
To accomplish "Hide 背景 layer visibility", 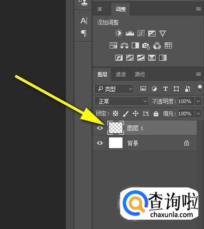I will coord(100,143).
